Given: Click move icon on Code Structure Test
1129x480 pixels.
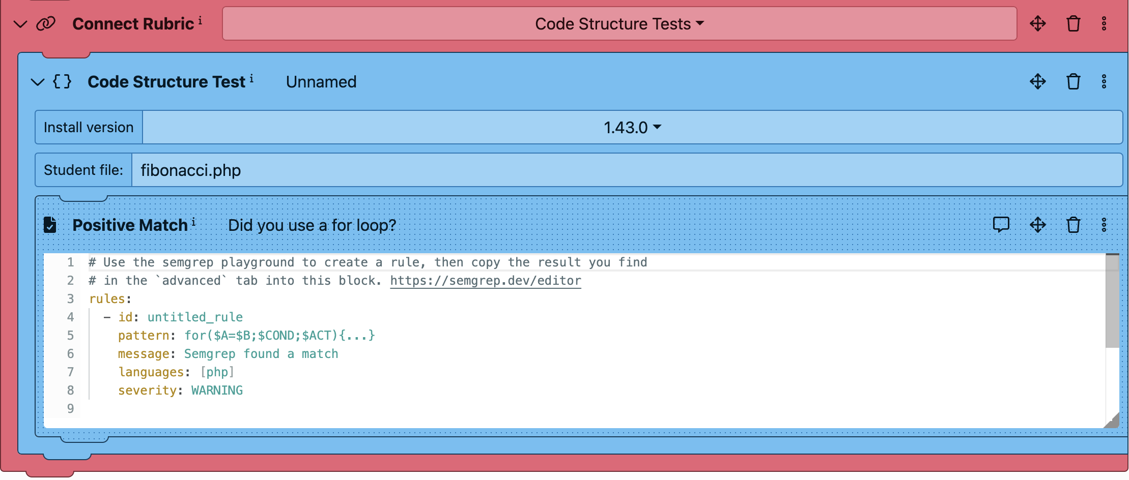Looking at the screenshot, I should pos(1037,82).
